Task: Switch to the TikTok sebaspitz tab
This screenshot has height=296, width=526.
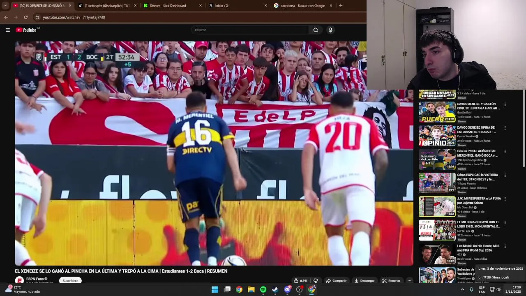Action: point(107,6)
